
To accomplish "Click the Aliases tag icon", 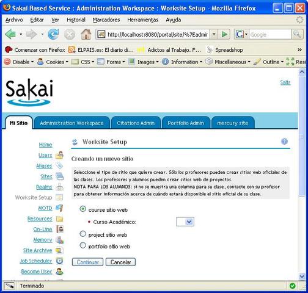I will 59,165.
